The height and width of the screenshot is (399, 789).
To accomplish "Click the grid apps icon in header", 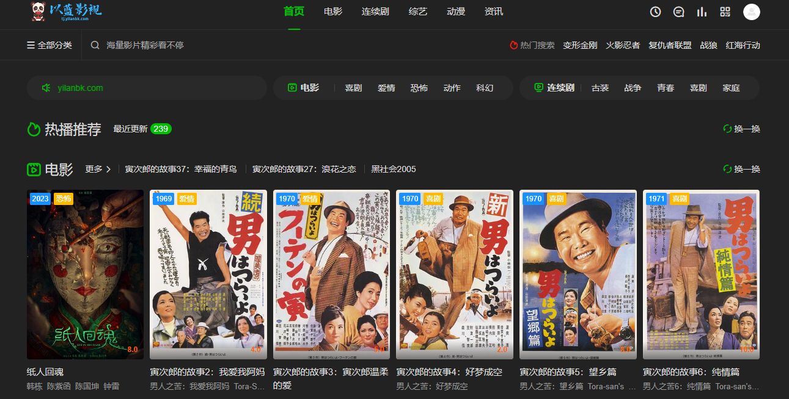I will pos(725,12).
